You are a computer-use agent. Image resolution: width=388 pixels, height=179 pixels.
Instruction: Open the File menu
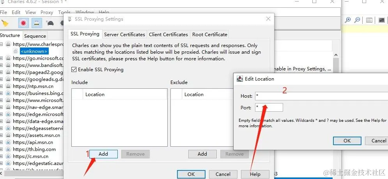[x=3, y=12]
